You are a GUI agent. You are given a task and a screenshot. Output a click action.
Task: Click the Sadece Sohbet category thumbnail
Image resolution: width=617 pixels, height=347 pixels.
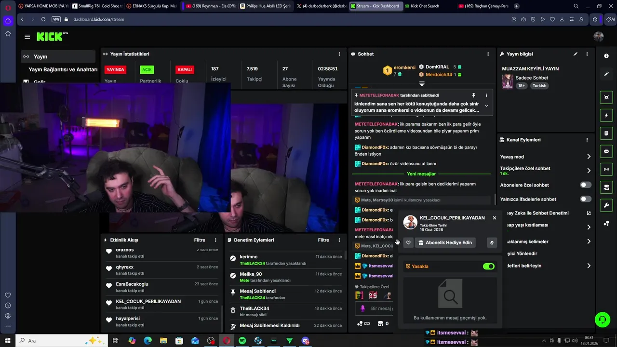508,81
